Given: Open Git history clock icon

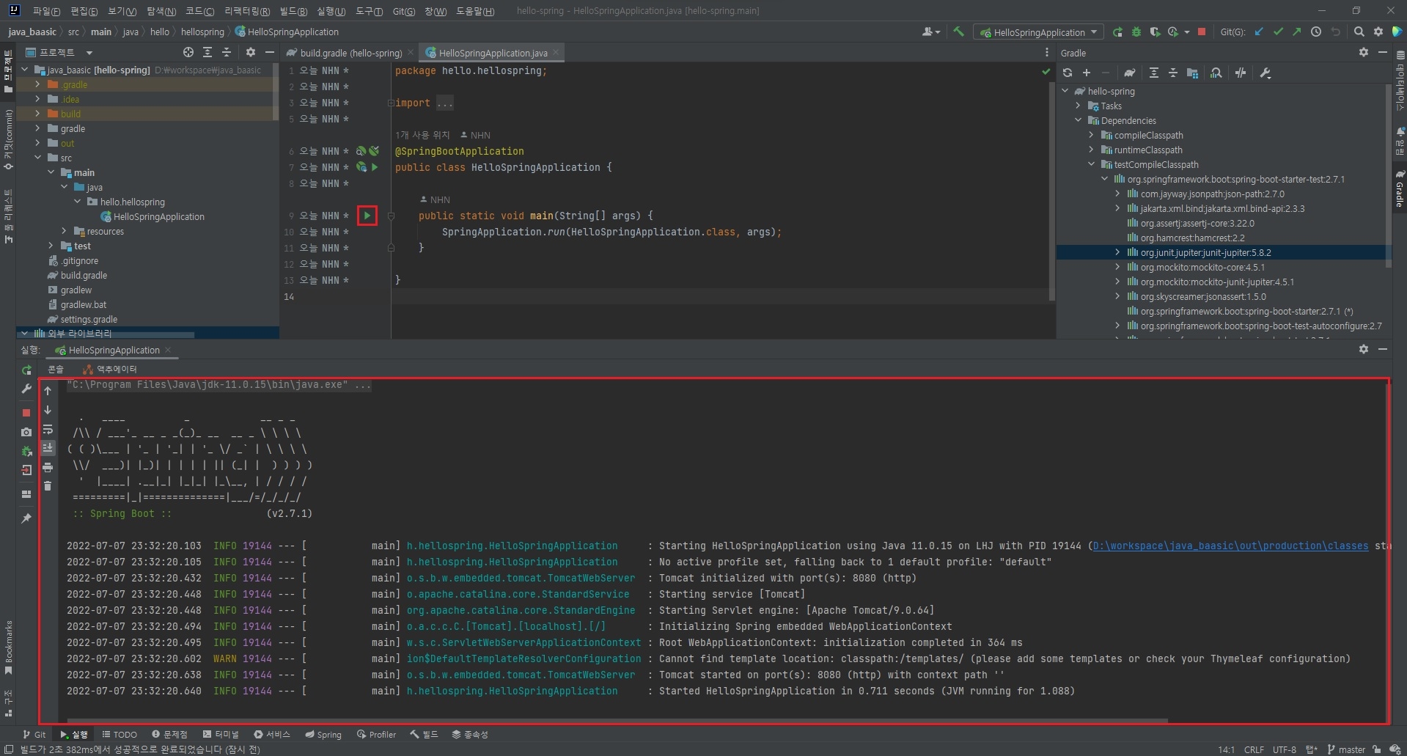Looking at the screenshot, I should (1316, 32).
